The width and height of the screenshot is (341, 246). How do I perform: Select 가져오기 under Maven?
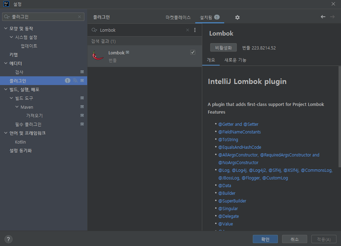pyautogui.click(x=35, y=116)
